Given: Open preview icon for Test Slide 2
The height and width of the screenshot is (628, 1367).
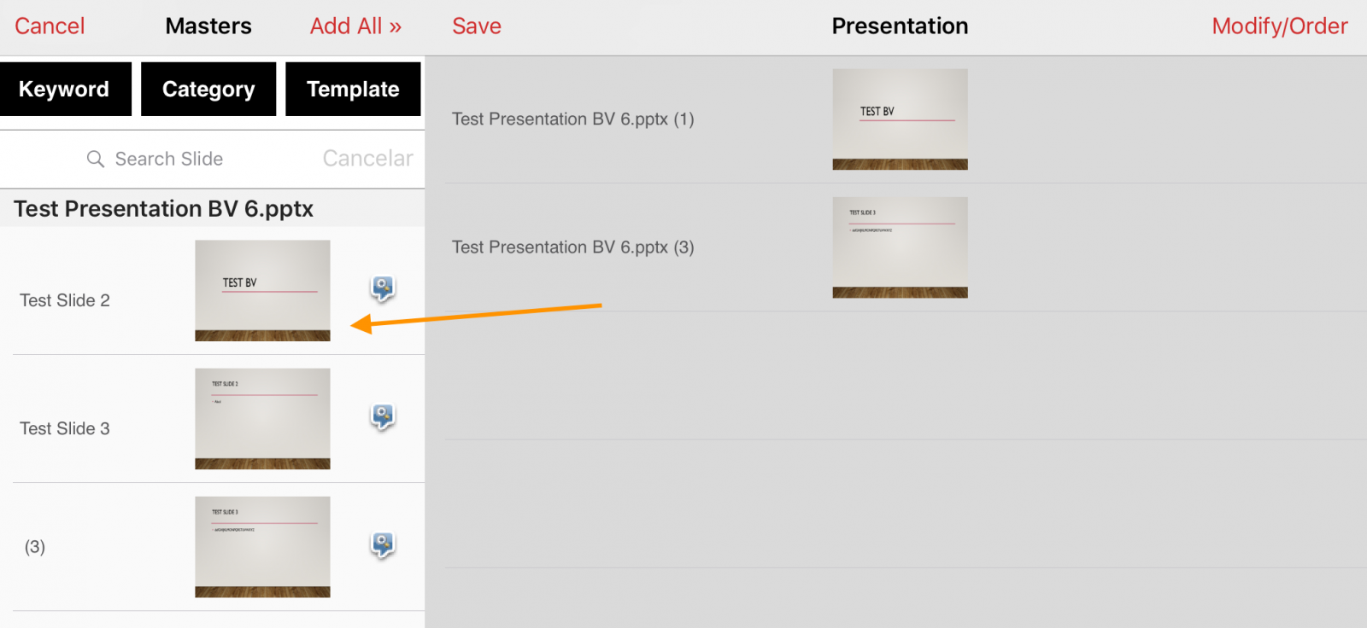Looking at the screenshot, I should (x=383, y=288).
